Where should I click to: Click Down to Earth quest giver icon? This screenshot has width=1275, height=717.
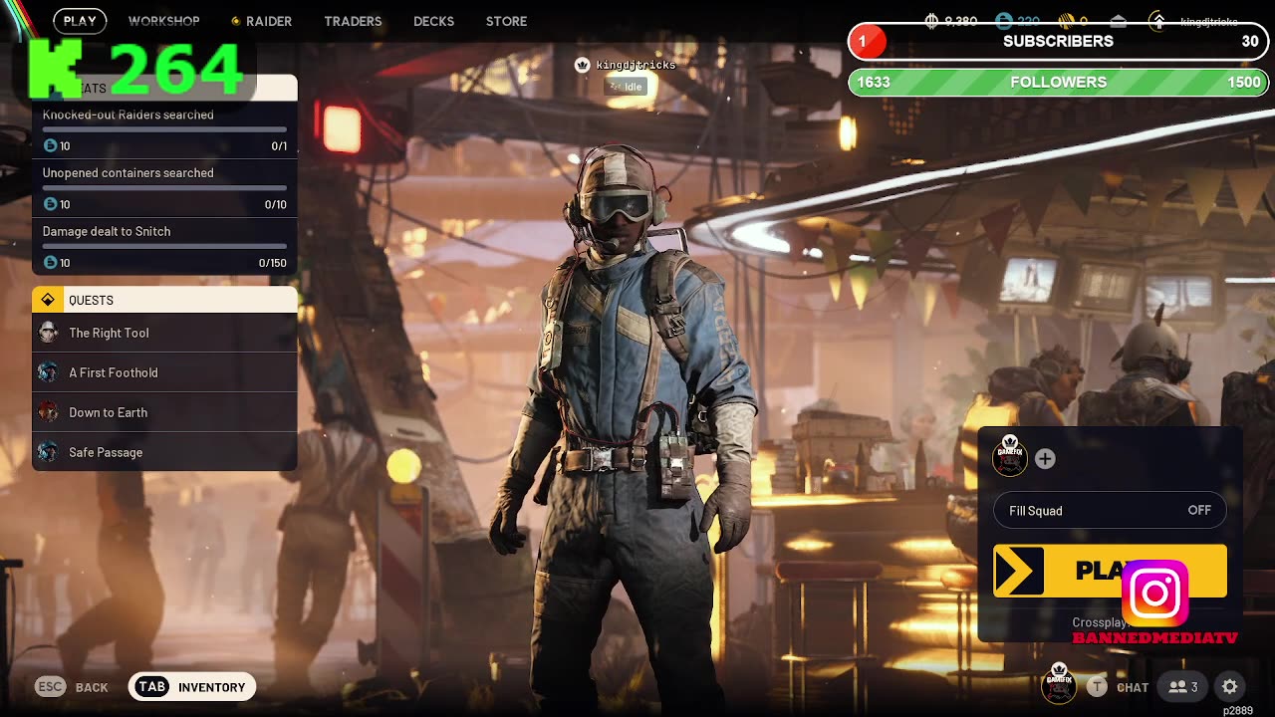coord(48,412)
